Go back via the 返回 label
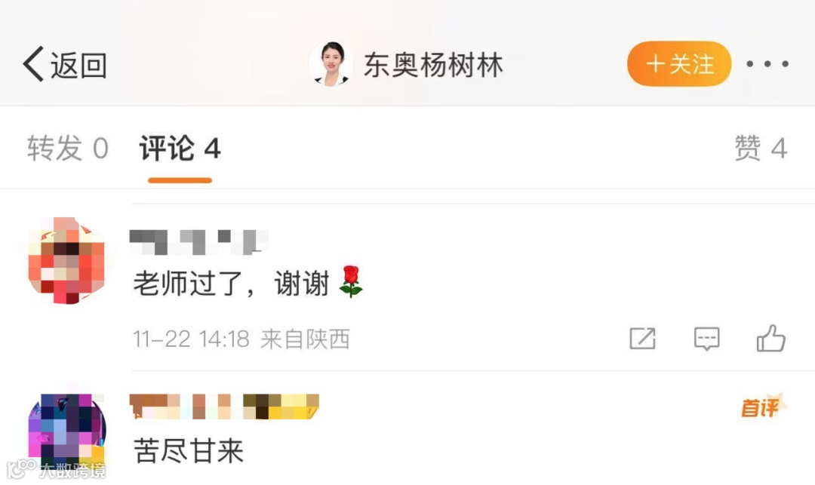Screen dimensions: 815x485 tap(78, 66)
